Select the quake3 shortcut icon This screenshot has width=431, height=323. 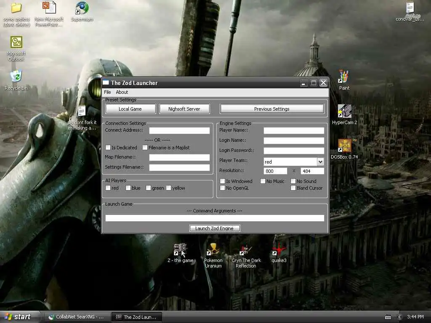pyautogui.click(x=279, y=249)
